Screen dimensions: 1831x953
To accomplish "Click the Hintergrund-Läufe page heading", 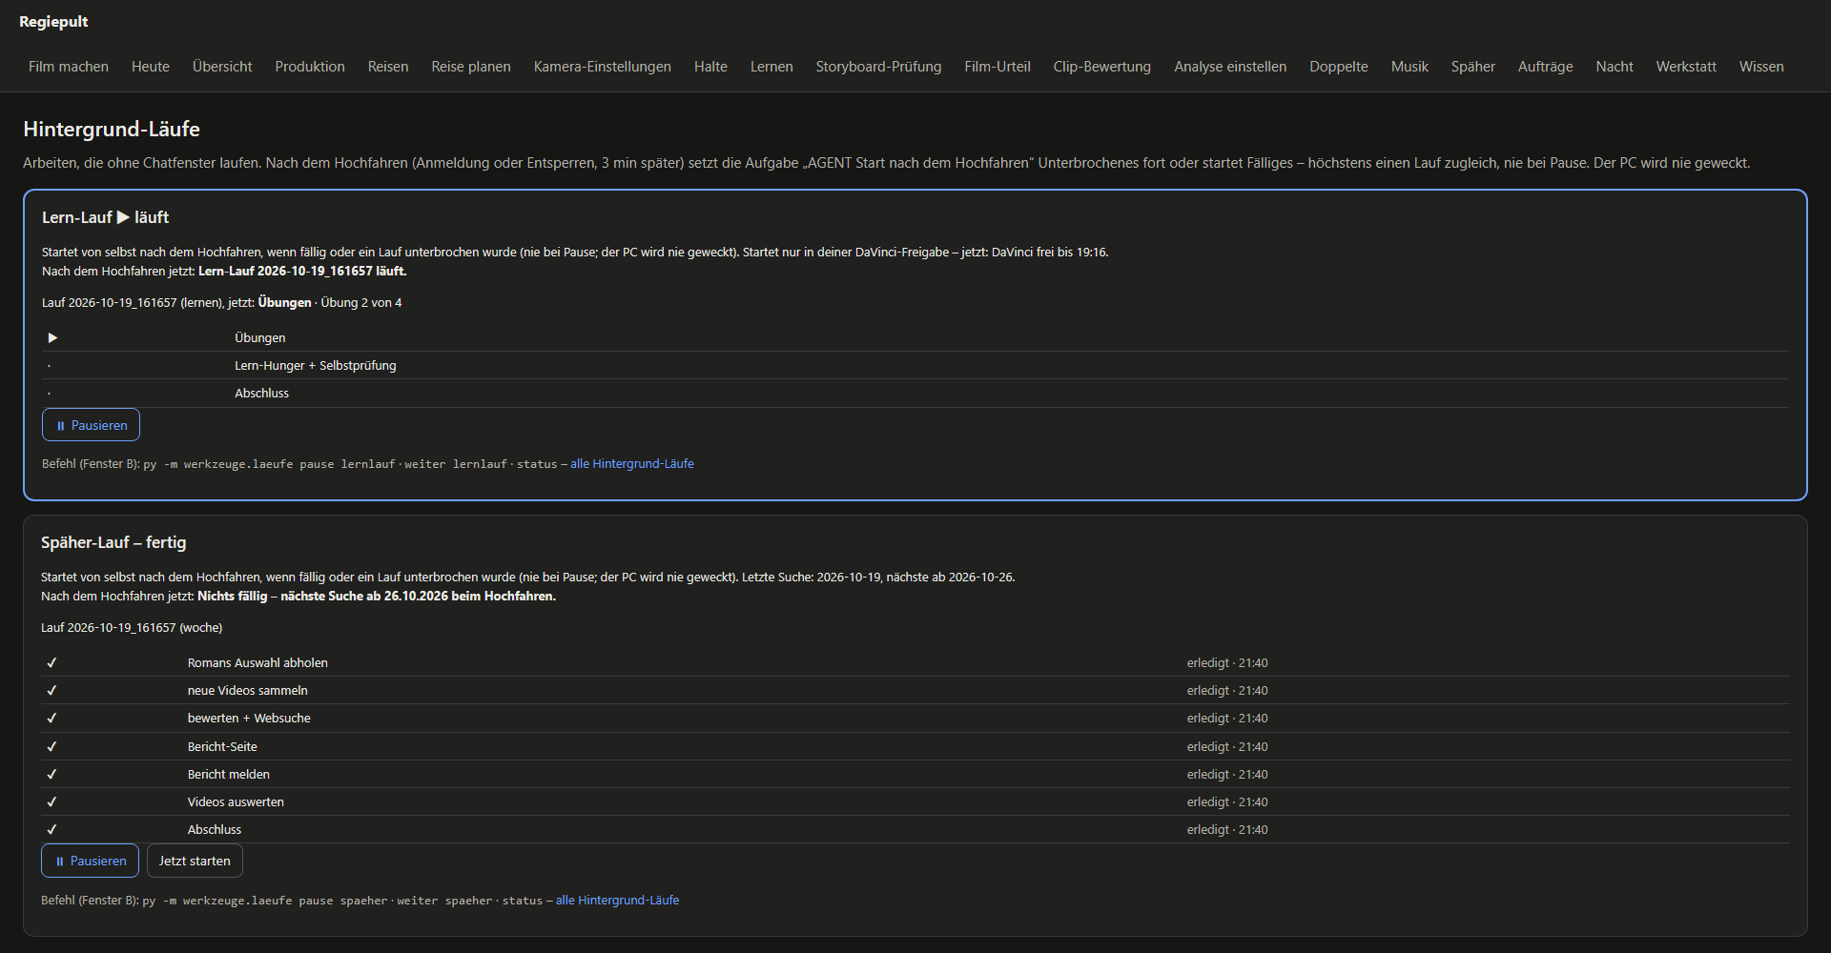I will coord(112,129).
